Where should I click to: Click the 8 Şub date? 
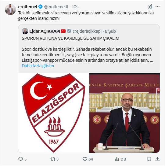pyautogui.click(x=110, y=31)
